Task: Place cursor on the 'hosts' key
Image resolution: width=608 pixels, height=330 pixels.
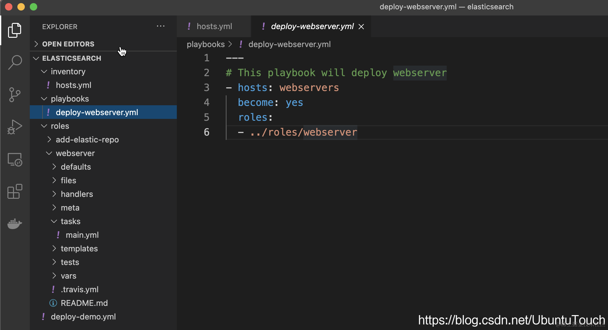Action: tap(253, 88)
